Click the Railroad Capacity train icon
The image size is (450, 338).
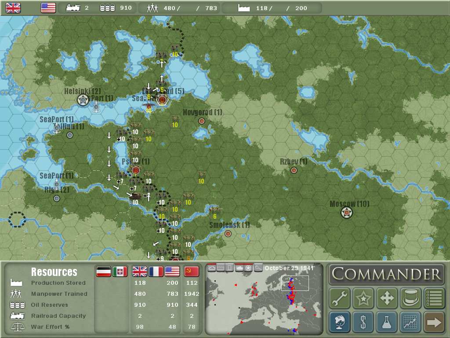tap(17, 316)
